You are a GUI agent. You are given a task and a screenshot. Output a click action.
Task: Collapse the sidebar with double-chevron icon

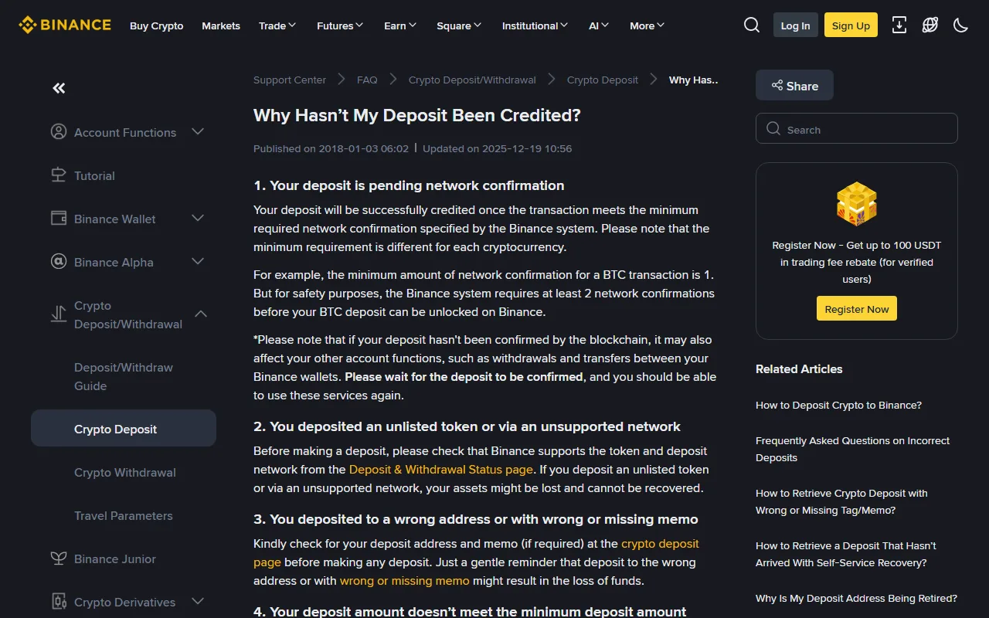[x=59, y=88]
